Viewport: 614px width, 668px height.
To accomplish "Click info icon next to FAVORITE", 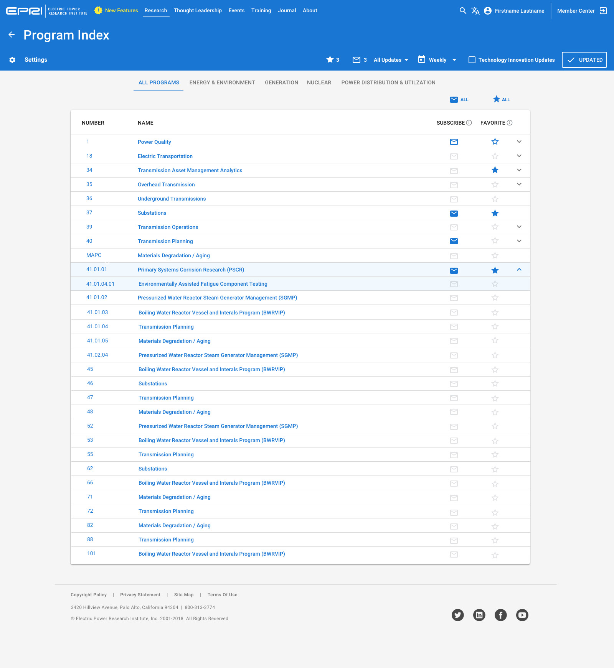I will coord(510,123).
